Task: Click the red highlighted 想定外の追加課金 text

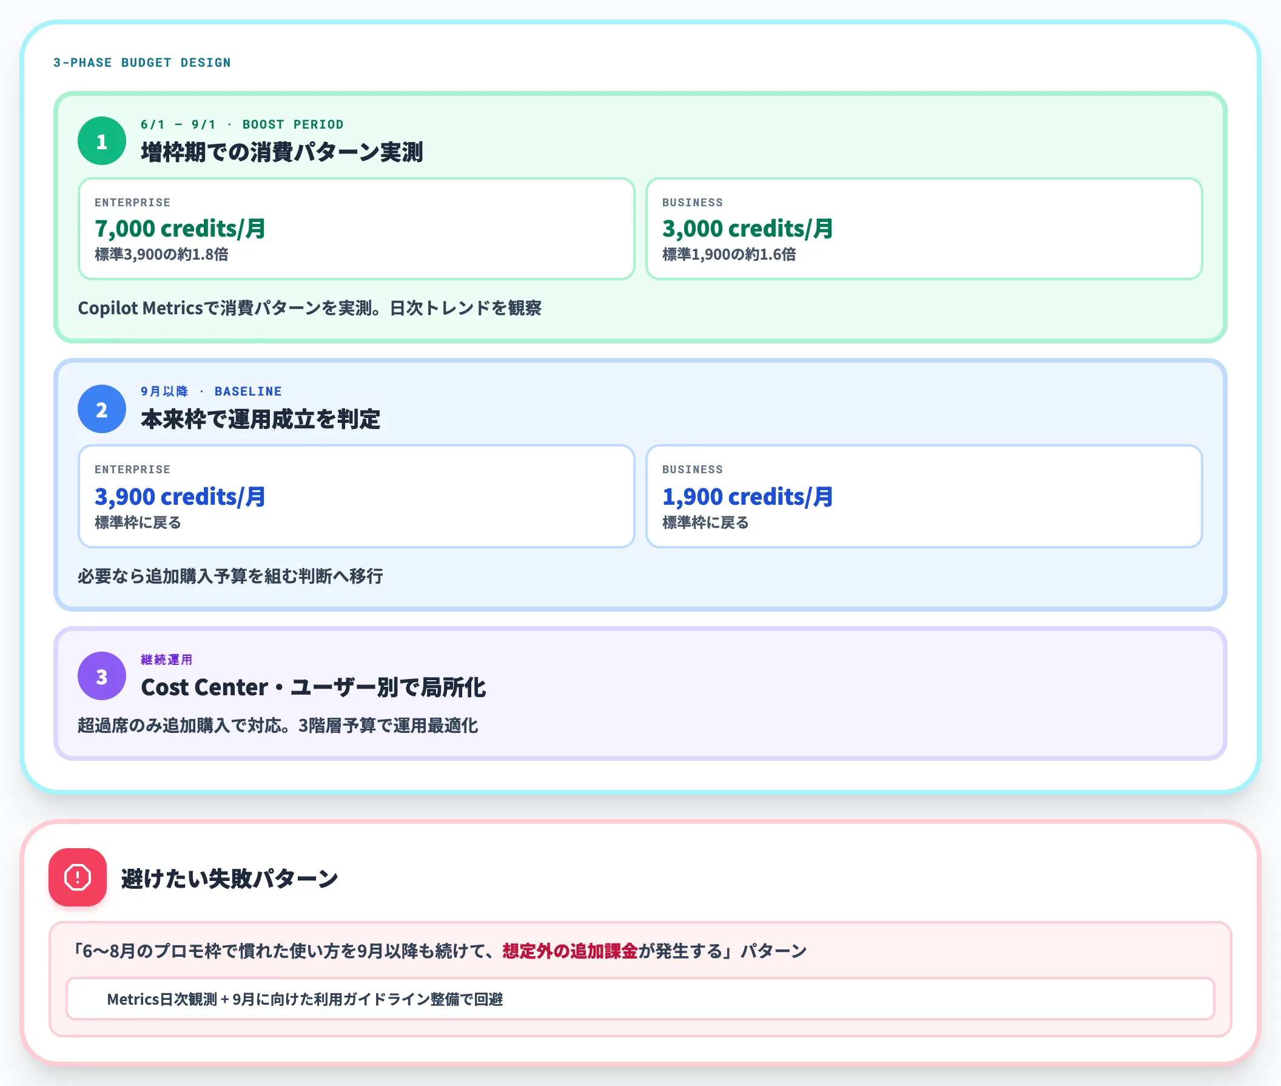Action: 570,951
